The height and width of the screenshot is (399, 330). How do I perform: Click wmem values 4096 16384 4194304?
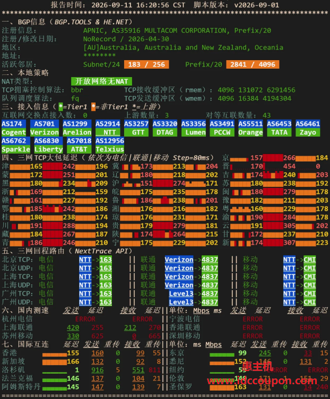pos(254,98)
